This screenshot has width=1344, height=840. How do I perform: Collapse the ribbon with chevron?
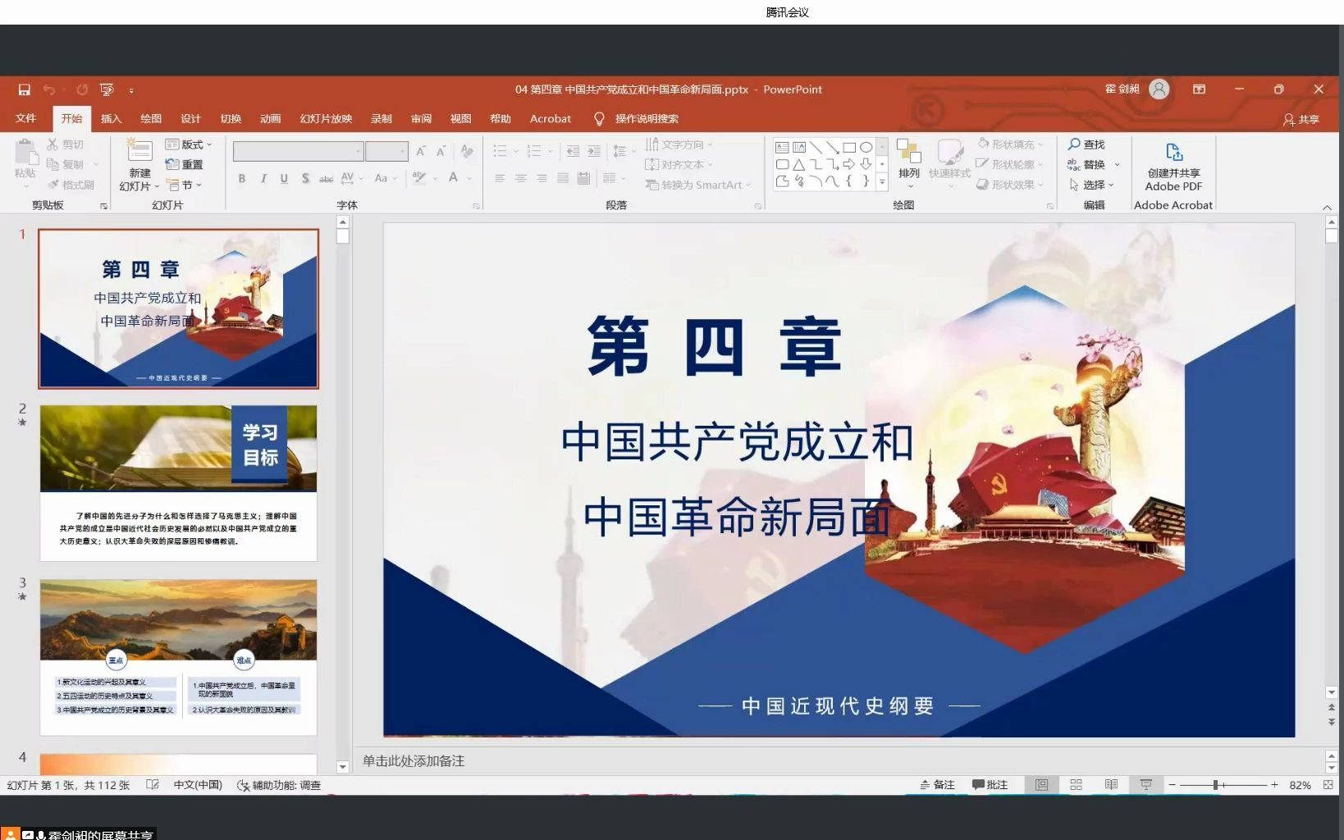coord(1327,207)
